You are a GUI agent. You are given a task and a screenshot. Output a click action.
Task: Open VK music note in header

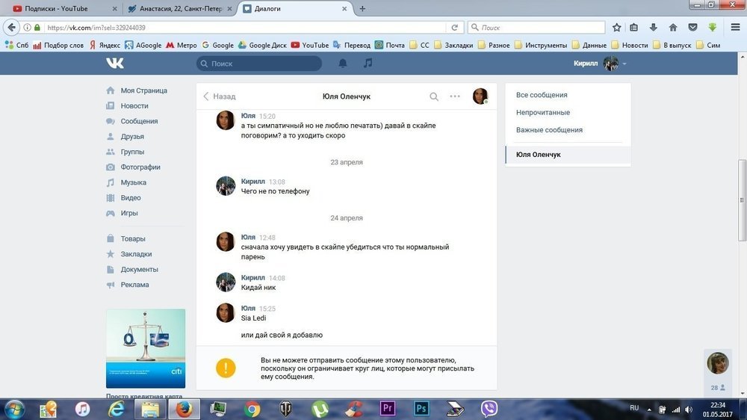368,63
